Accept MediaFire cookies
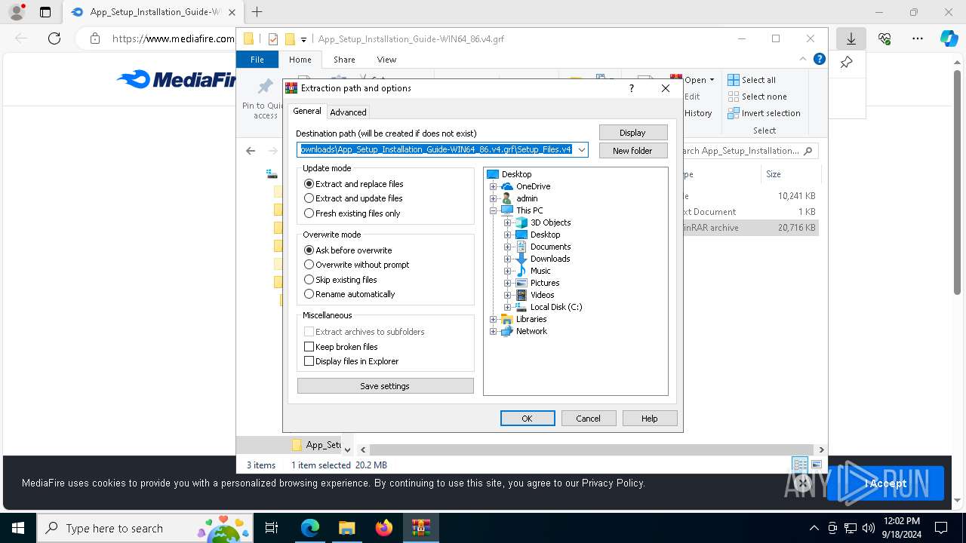This screenshot has height=543, width=966. coord(885,483)
